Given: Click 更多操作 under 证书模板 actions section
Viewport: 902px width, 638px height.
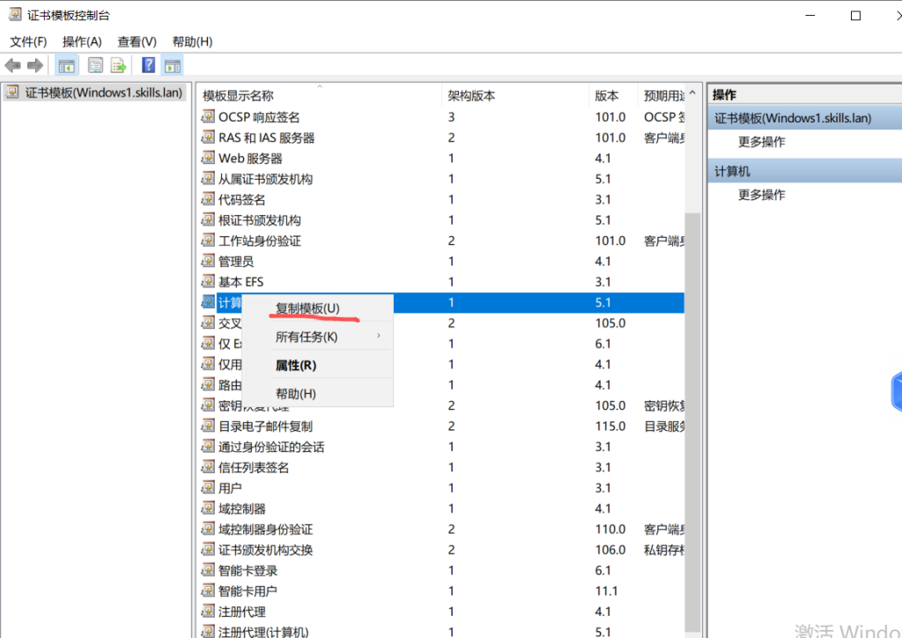Looking at the screenshot, I should tap(761, 142).
